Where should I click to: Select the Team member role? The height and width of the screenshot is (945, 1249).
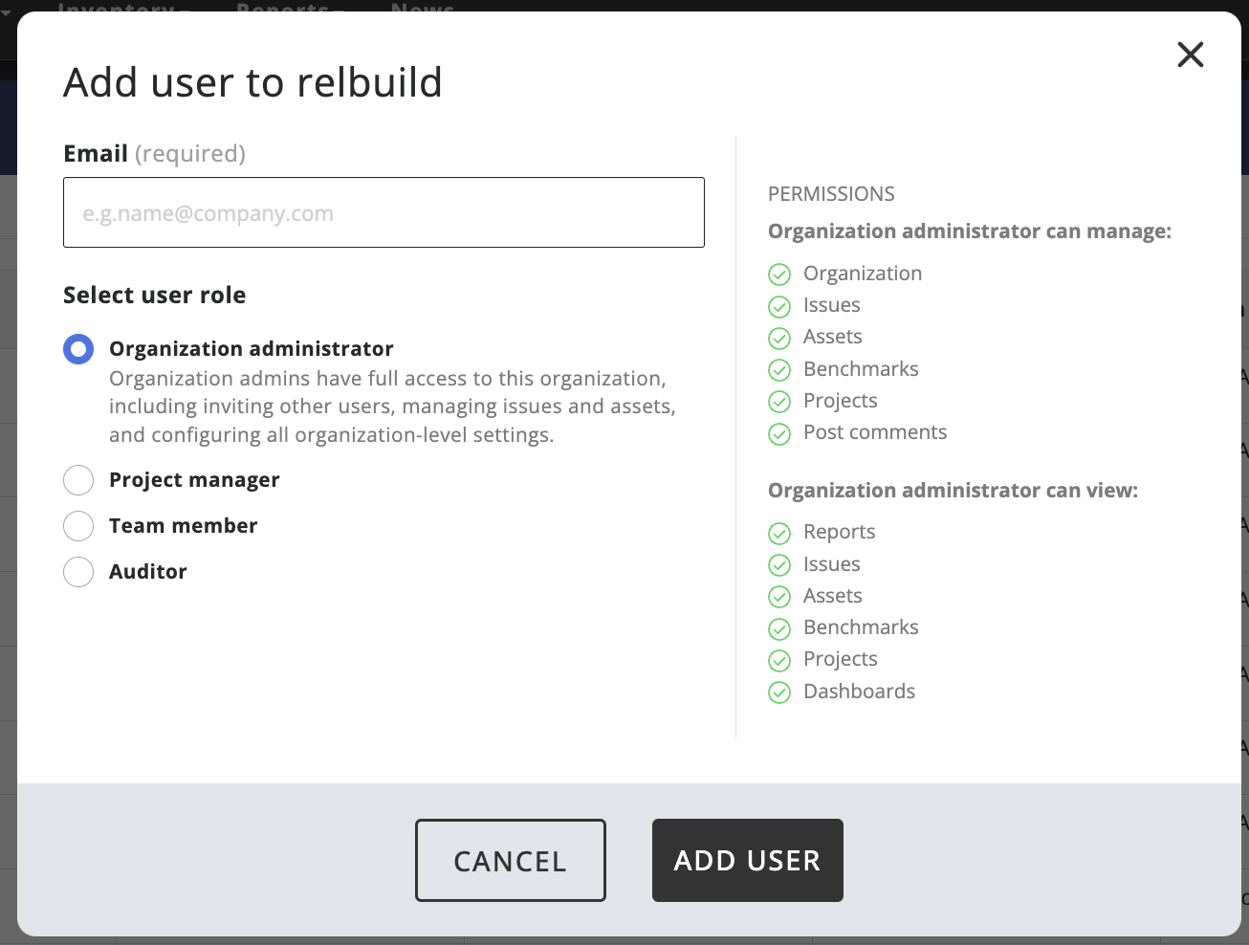pos(78,526)
